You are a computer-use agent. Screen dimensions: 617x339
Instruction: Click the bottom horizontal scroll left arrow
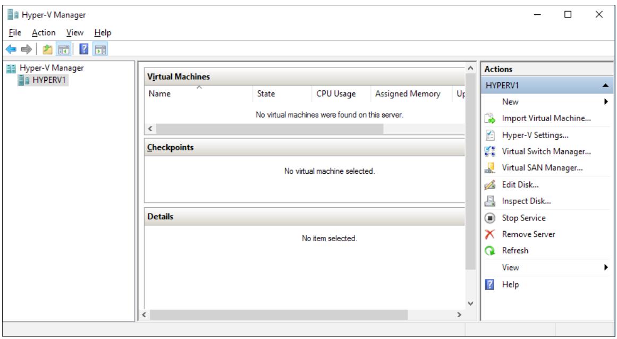pyautogui.click(x=144, y=315)
